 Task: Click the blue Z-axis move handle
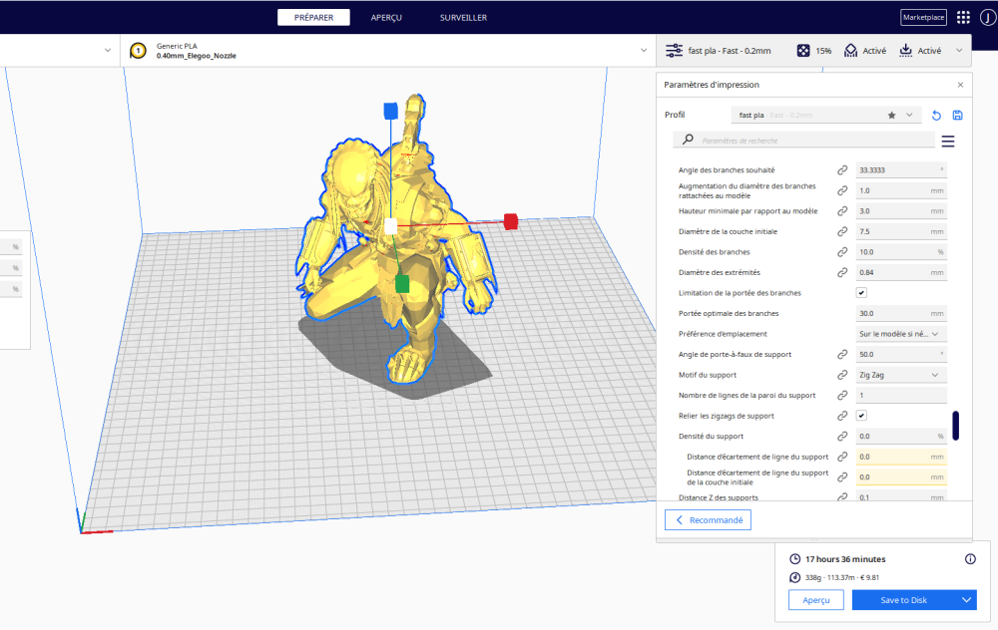pyautogui.click(x=391, y=112)
